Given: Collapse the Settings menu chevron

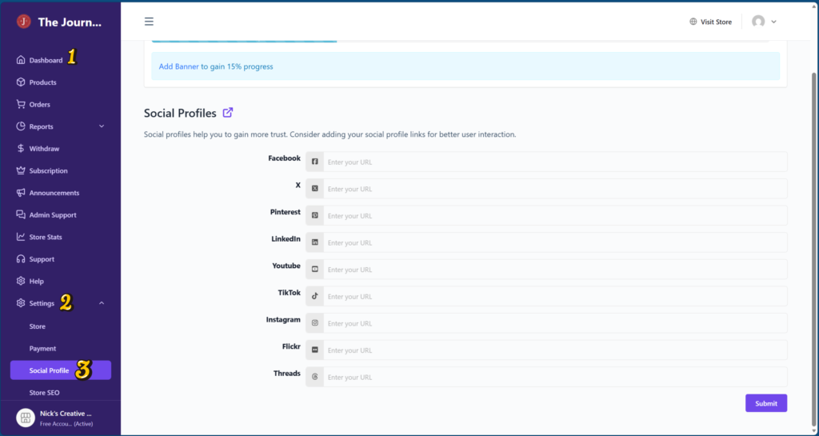Looking at the screenshot, I should tap(102, 303).
